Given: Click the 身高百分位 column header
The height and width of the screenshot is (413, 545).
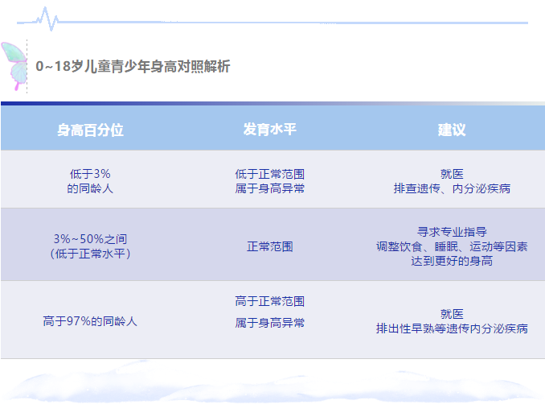Looking at the screenshot, I should (x=90, y=130).
